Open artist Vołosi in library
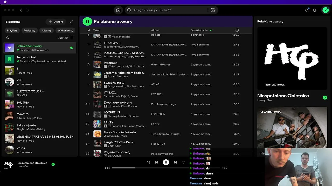The image size is (332, 186). click(40, 150)
